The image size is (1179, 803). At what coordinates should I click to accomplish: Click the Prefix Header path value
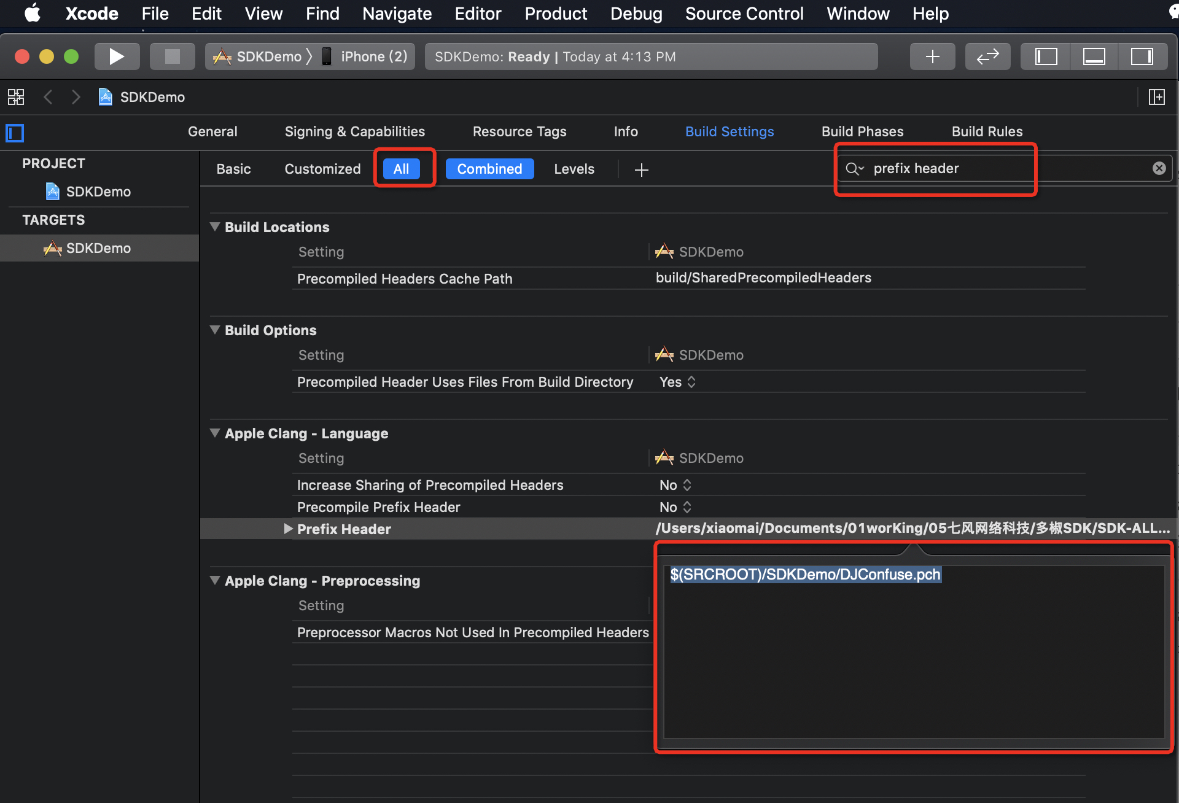[912, 529]
